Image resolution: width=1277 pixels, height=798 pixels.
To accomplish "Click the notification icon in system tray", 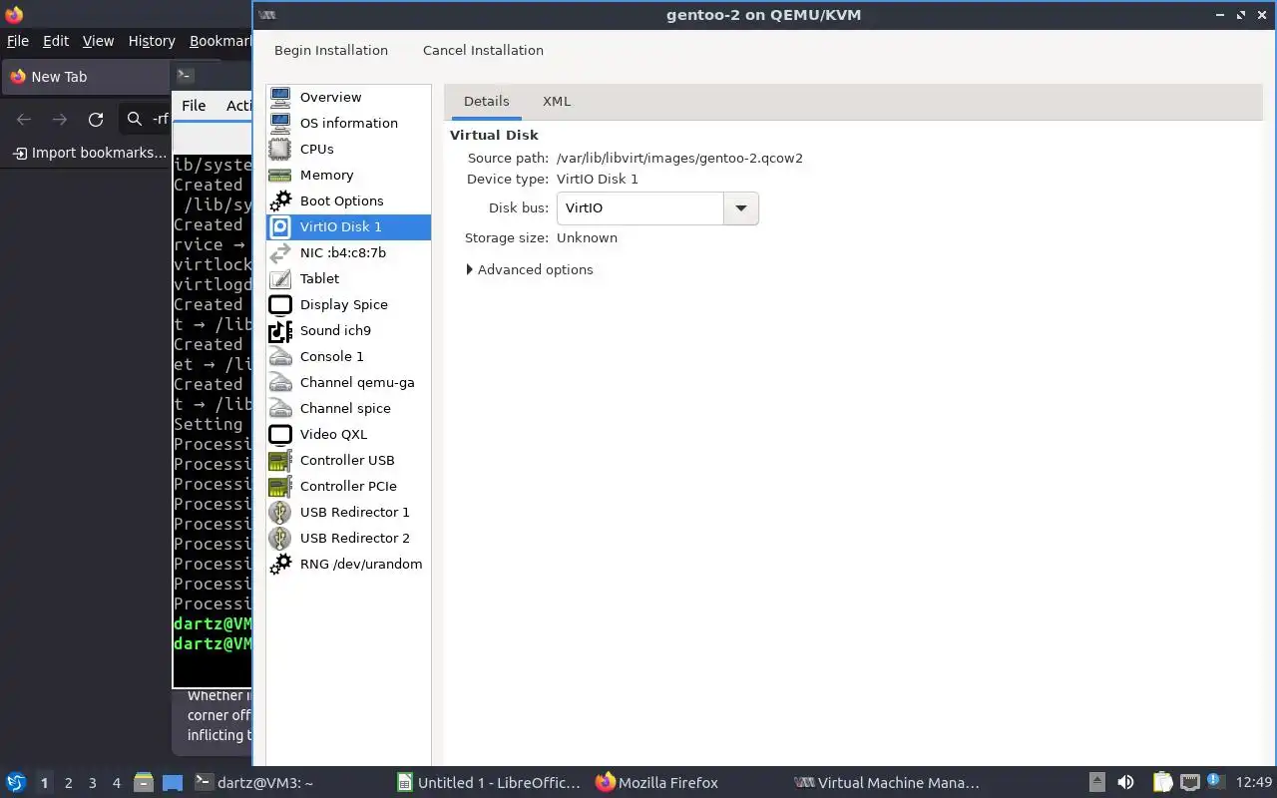I will click(x=1215, y=782).
